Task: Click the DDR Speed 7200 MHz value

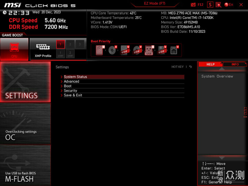Action: 56,27
